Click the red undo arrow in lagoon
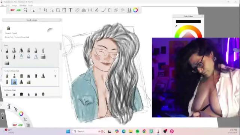This screenshot has height=135, width=240. 15,125
